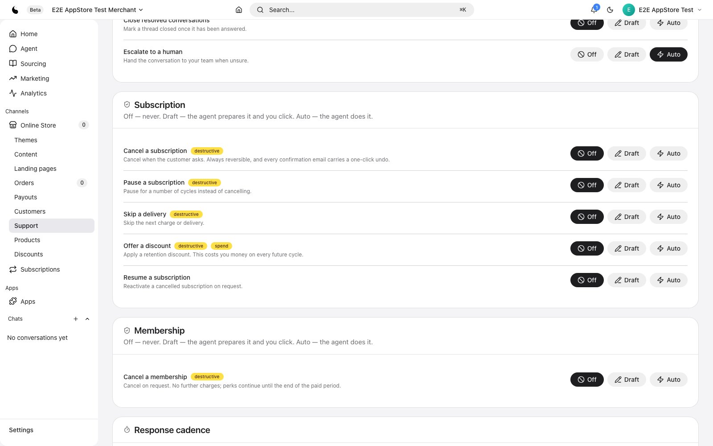713x446 pixels.
Task: Set Cancel a subscription to Draft
Action: coord(627,153)
